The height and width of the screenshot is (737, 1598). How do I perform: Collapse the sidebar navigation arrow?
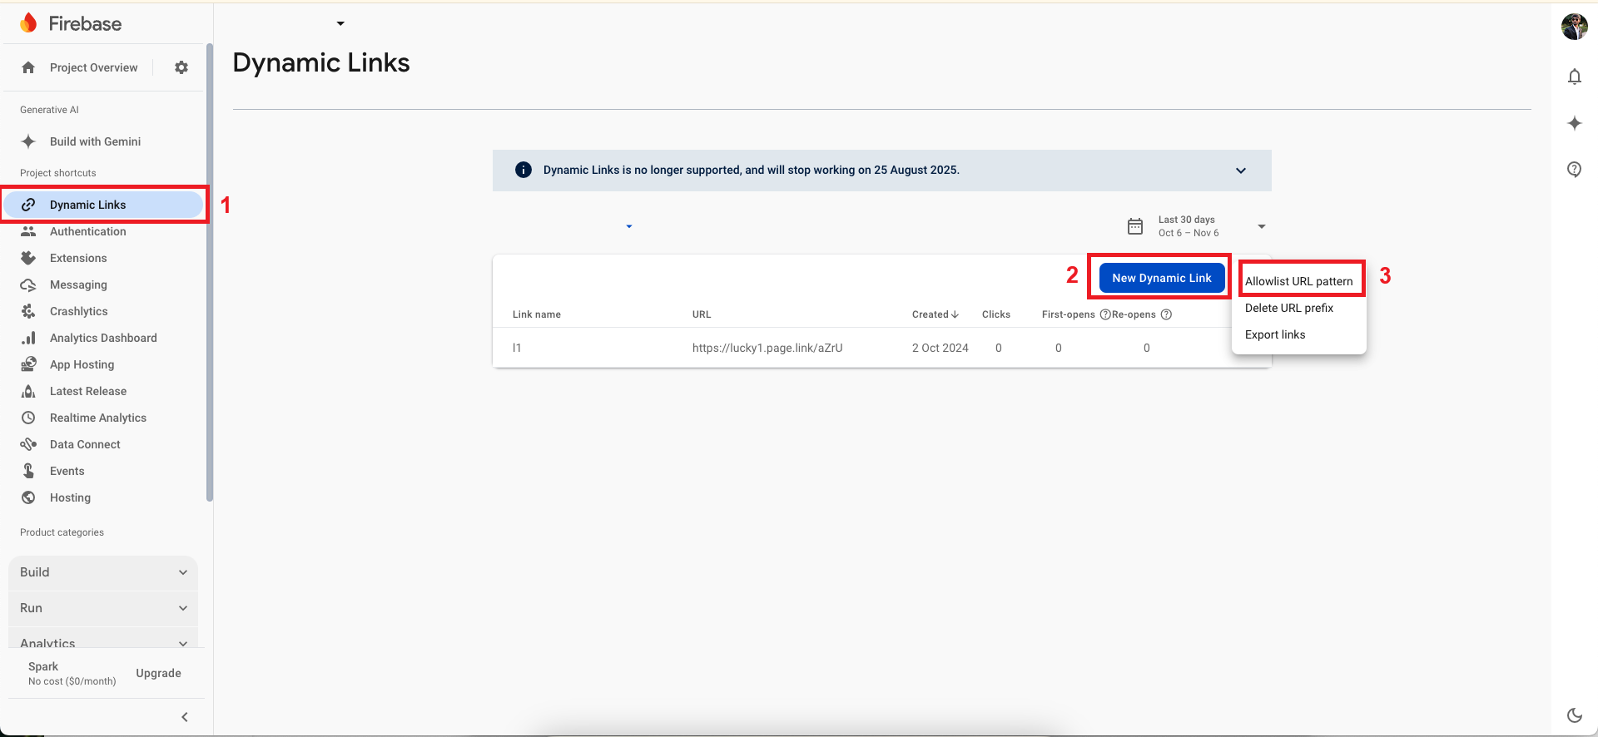pyautogui.click(x=185, y=717)
